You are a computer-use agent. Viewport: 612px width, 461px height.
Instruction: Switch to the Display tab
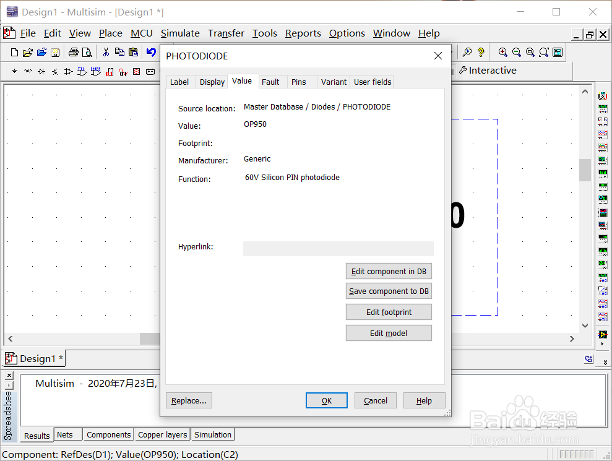click(212, 82)
